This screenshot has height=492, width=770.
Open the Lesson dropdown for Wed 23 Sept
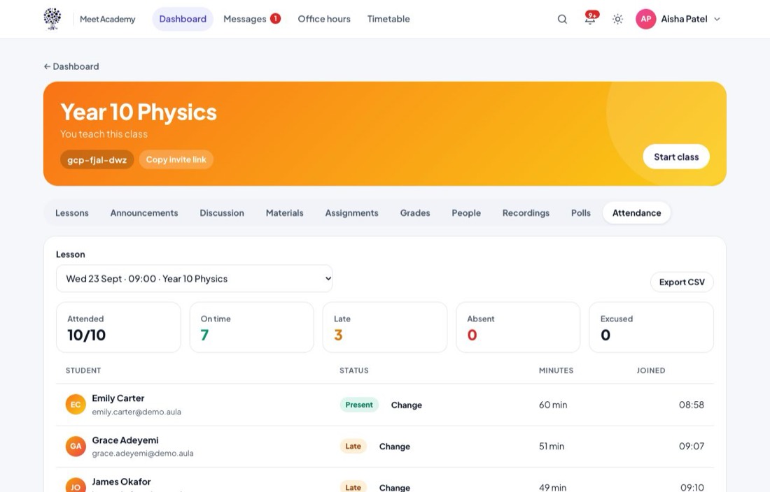(195, 279)
